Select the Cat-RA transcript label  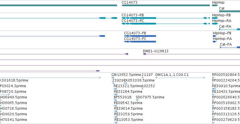tap(225, 26)
